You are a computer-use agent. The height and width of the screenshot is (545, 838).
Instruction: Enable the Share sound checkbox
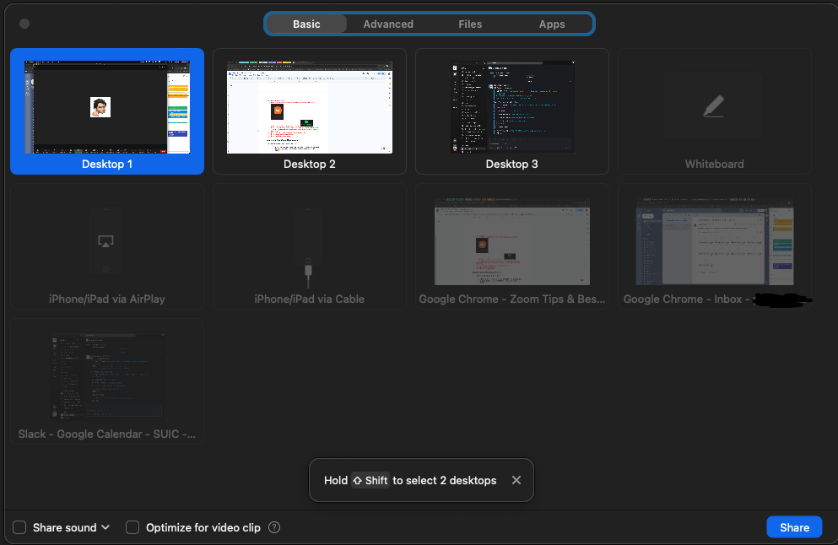[x=19, y=527]
